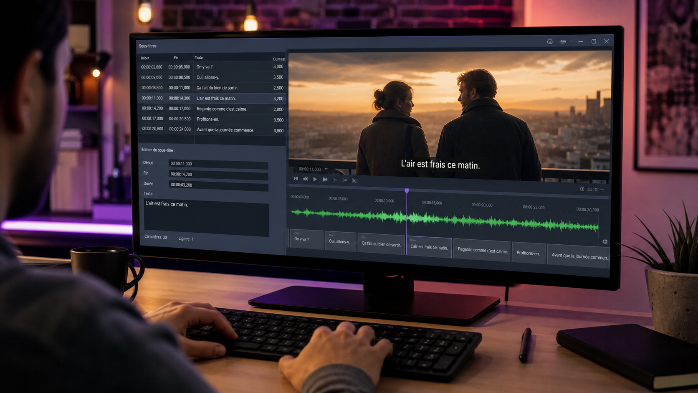The width and height of the screenshot is (698, 393).
Task: Select the 'Oui, allons-y.' subtitle row
Action: pos(212,77)
